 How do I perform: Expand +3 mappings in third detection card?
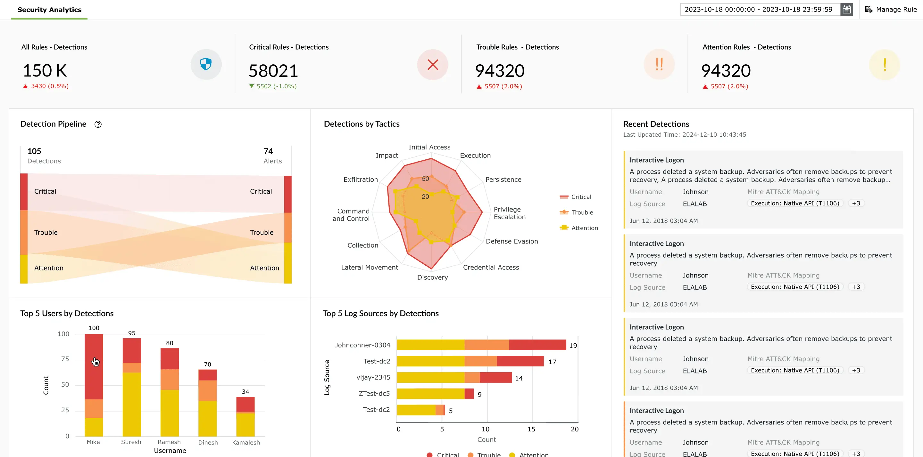[856, 370]
